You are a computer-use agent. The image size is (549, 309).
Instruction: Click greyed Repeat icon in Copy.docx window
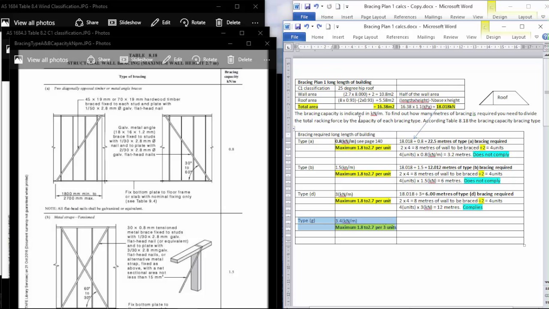[x=329, y=6]
